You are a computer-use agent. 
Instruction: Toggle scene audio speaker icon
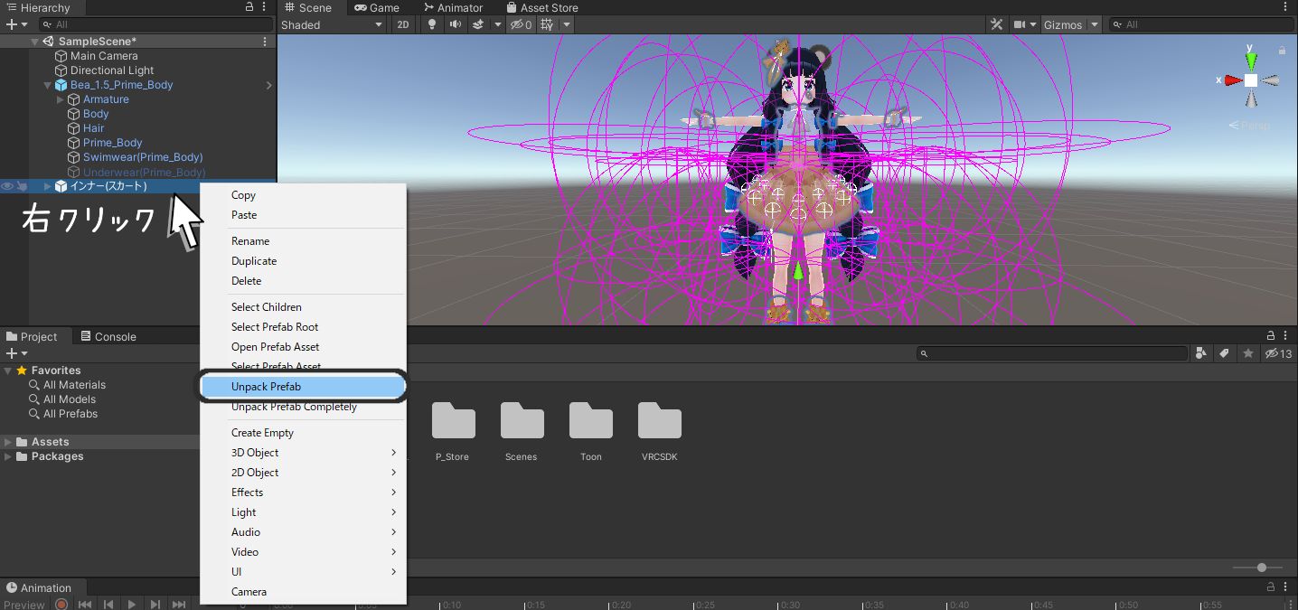(455, 24)
